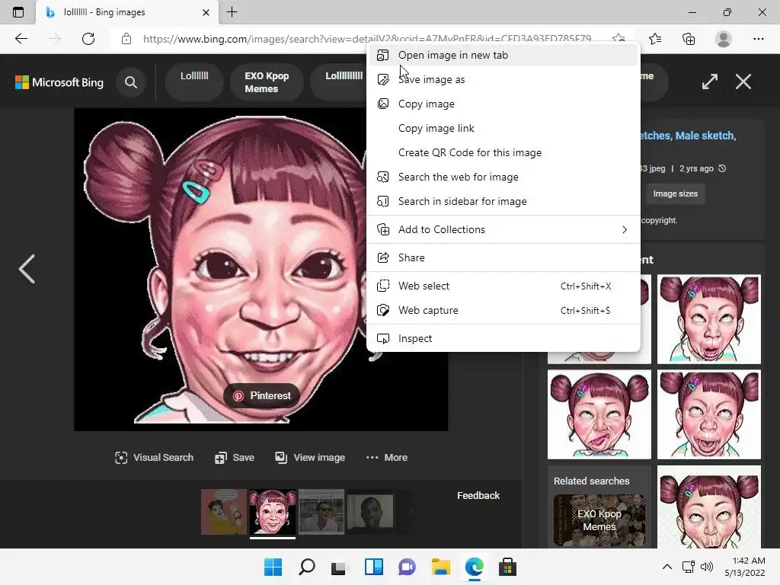Click the profile avatar icon

tap(724, 39)
